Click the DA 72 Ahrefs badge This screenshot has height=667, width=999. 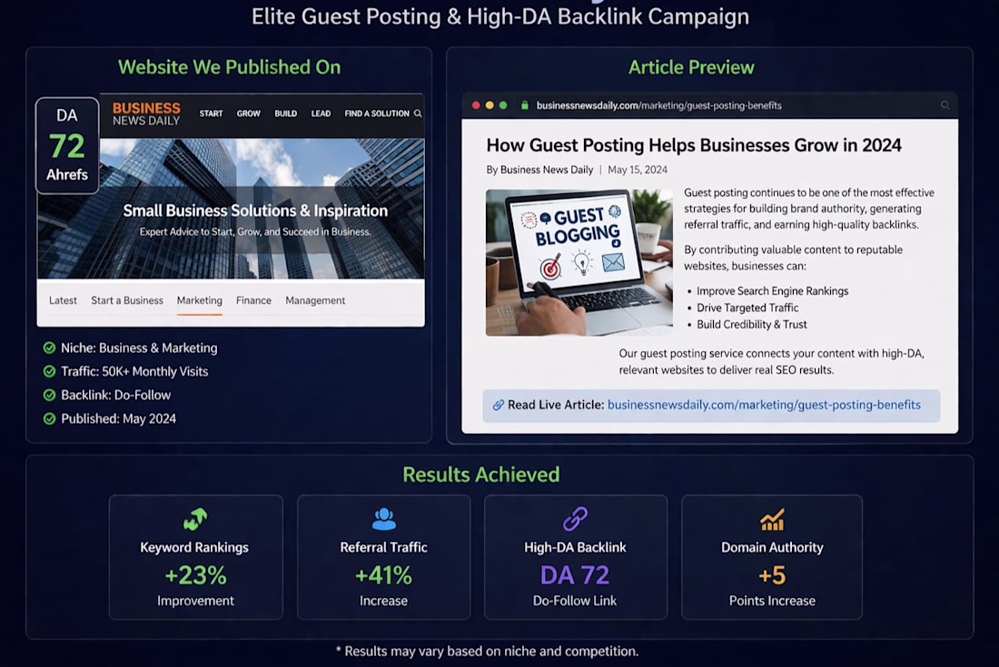point(67,145)
